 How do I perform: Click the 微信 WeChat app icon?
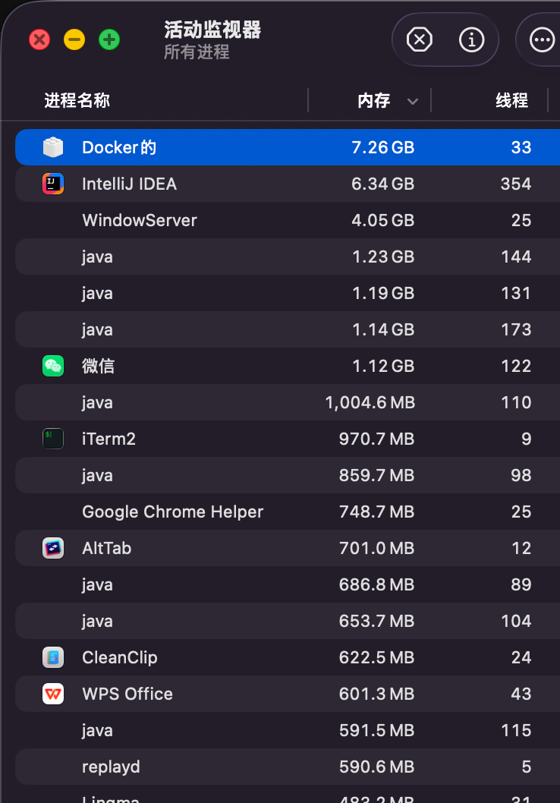point(53,366)
